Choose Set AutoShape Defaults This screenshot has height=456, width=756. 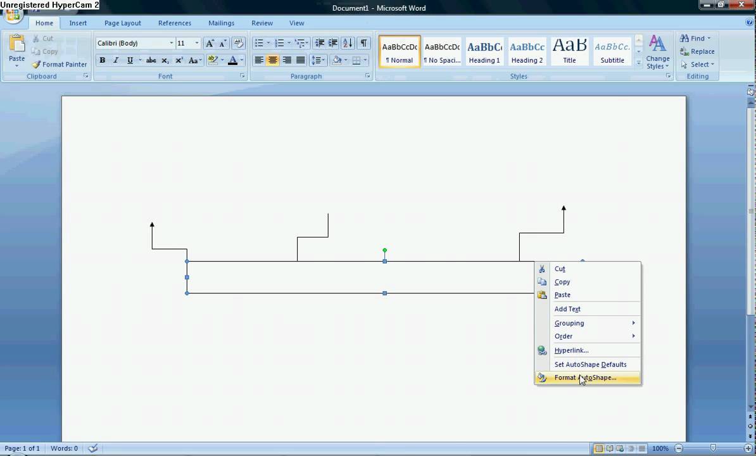(x=588, y=364)
